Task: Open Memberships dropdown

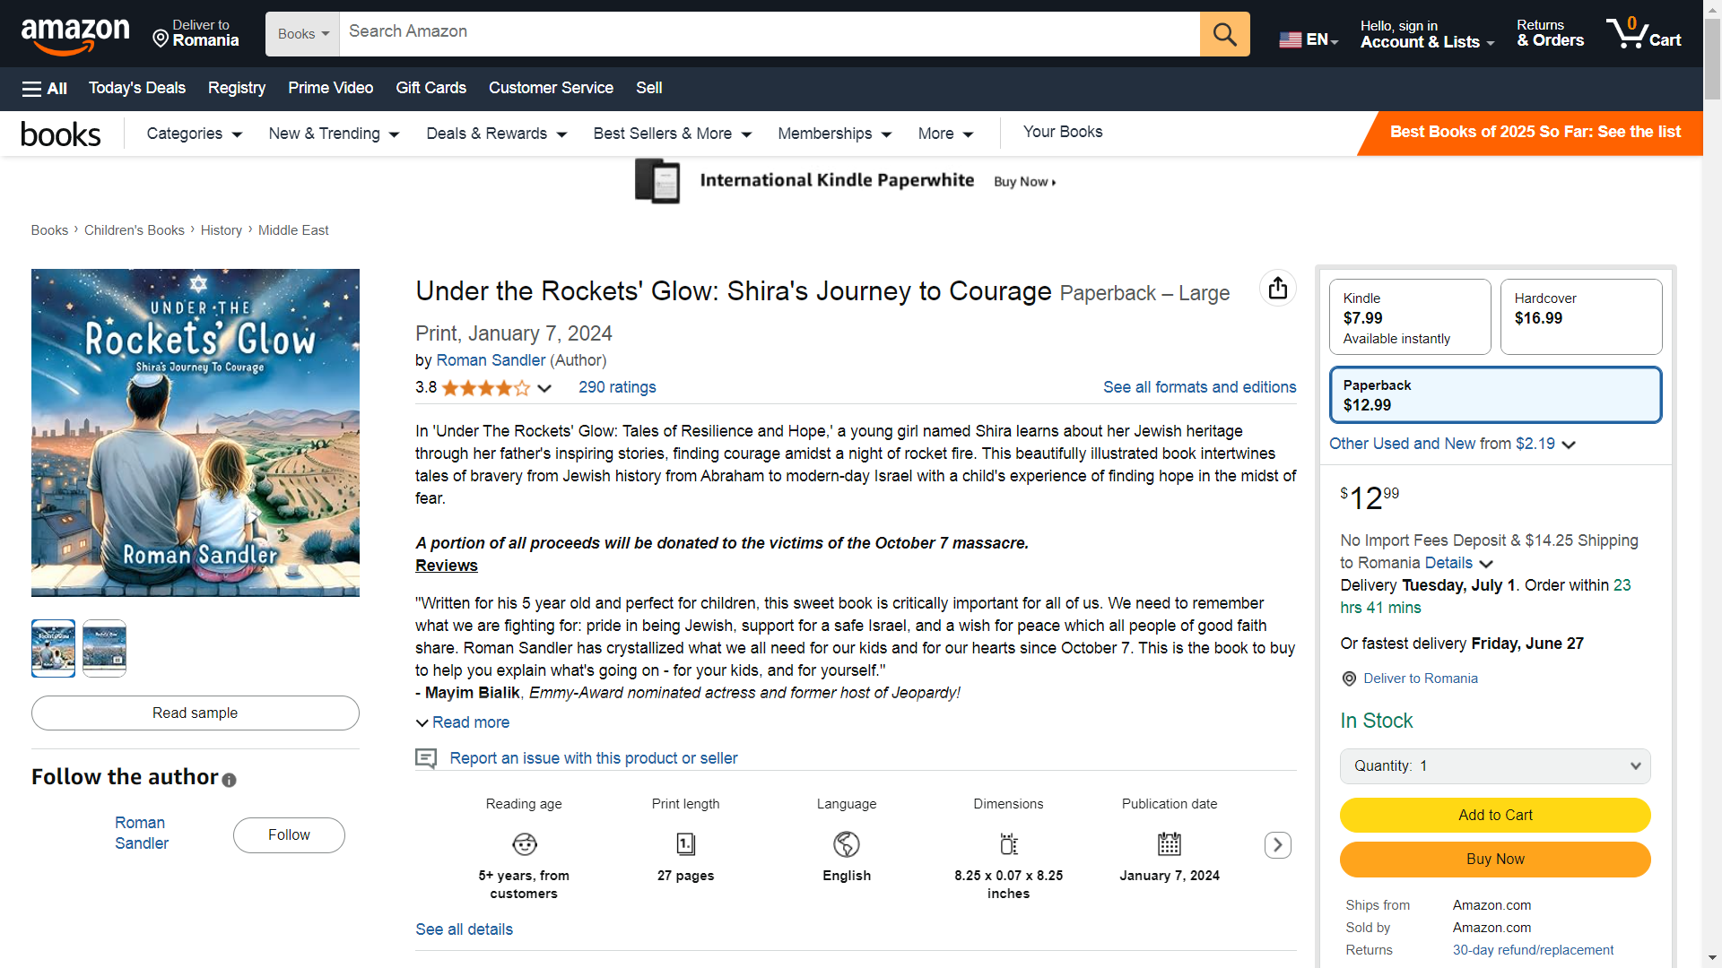Action: pos(835,134)
